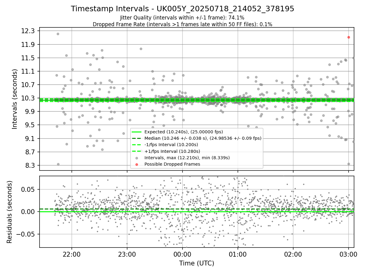Click the '11.1' y-axis tick label

pos(29,71)
